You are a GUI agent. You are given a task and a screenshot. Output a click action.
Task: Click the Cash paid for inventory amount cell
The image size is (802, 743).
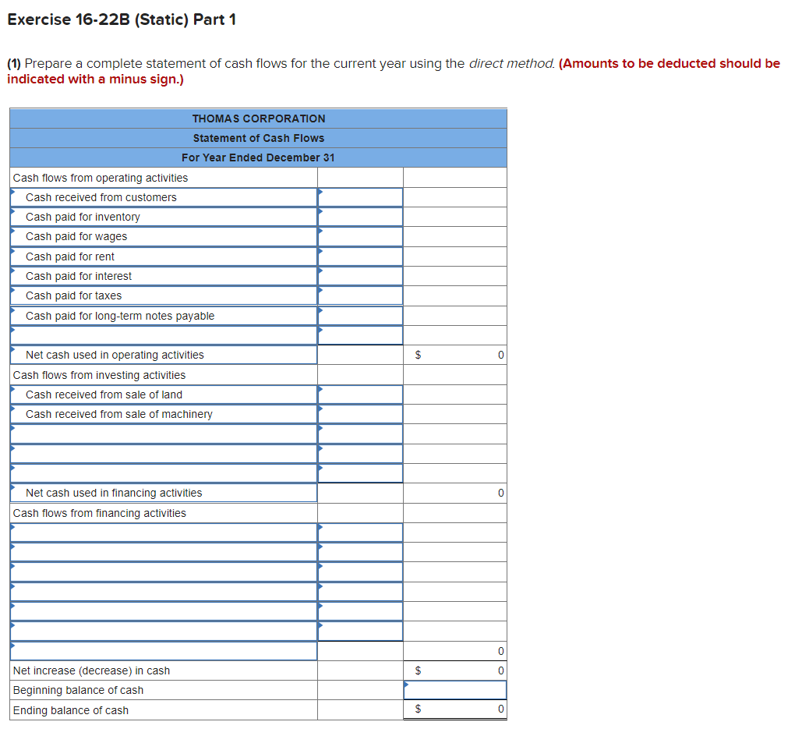click(x=359, y=217)
